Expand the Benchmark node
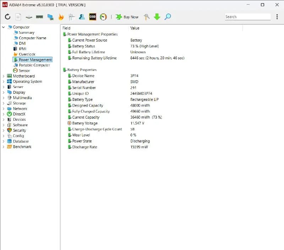The width and height of the screenshot is (284, 250). tap(3, 147)
